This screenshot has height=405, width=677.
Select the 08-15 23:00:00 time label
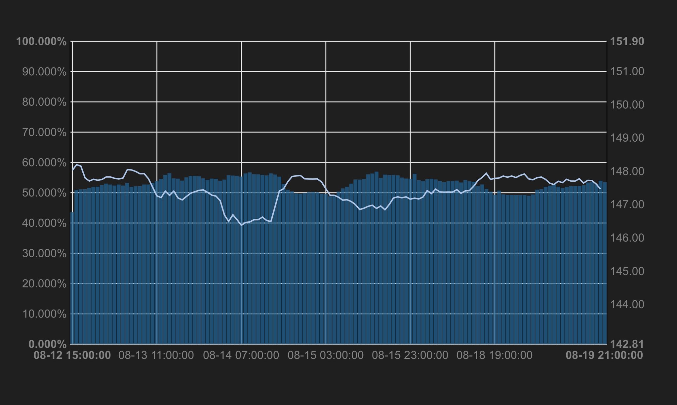click(x=410, y=355)
